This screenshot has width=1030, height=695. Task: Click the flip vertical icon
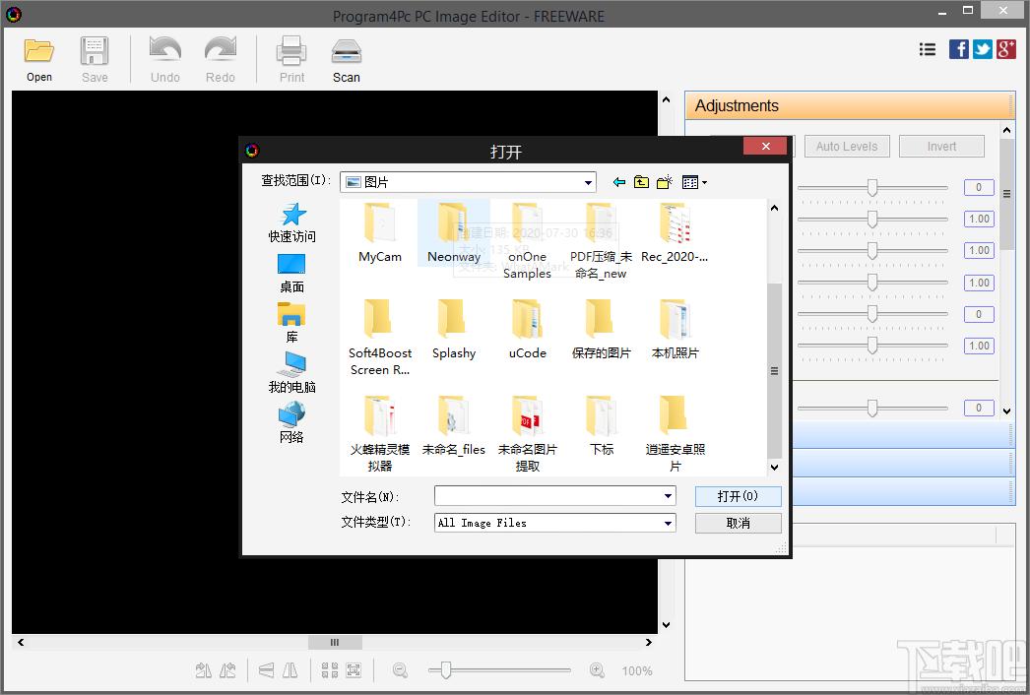[266, 670]
